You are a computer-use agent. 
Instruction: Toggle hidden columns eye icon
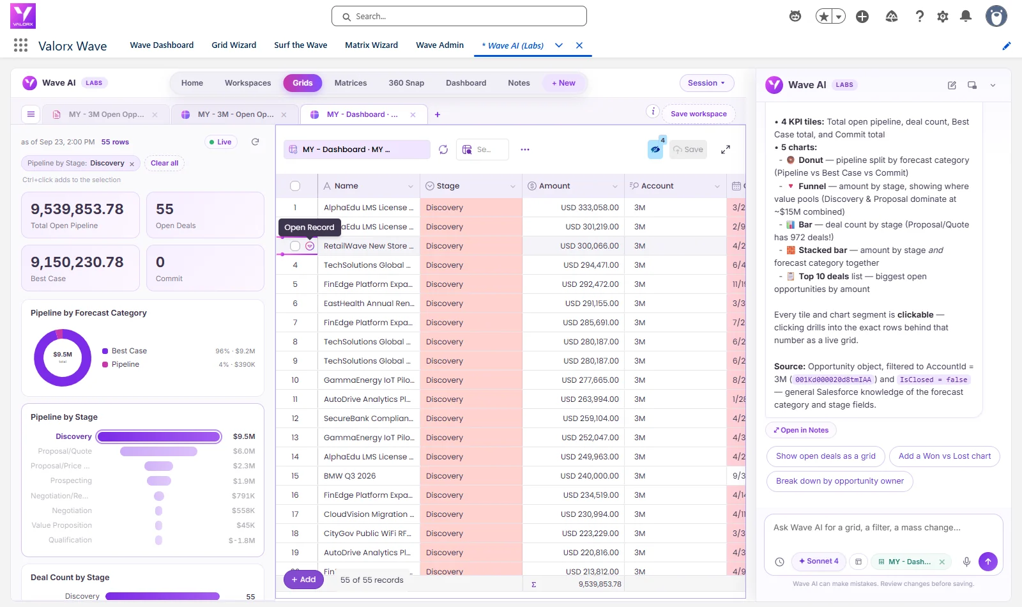coord(655,150)
